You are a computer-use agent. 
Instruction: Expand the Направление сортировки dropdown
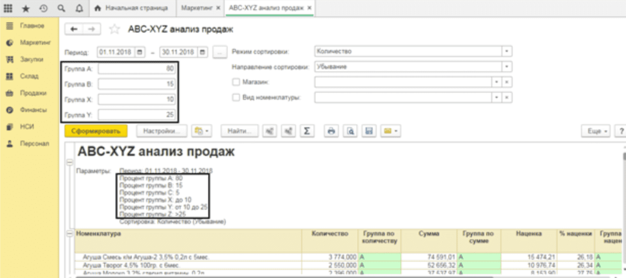pyautogui.click(x=506, y=67)
